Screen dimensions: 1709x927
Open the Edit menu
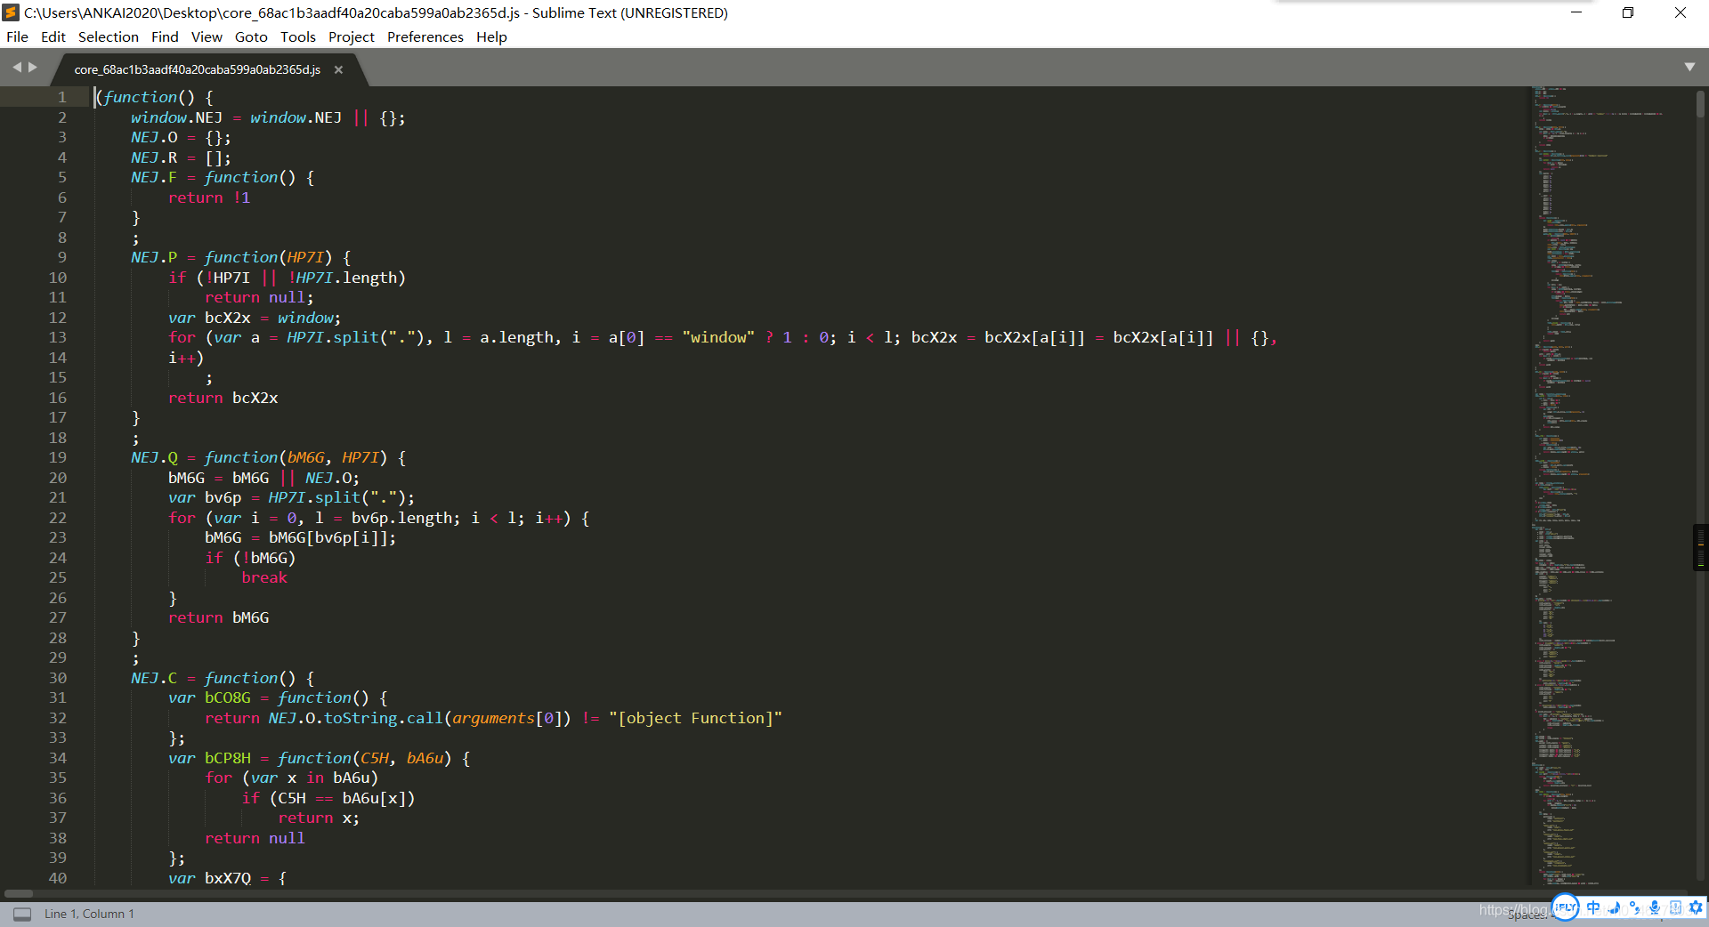[53, 36]
